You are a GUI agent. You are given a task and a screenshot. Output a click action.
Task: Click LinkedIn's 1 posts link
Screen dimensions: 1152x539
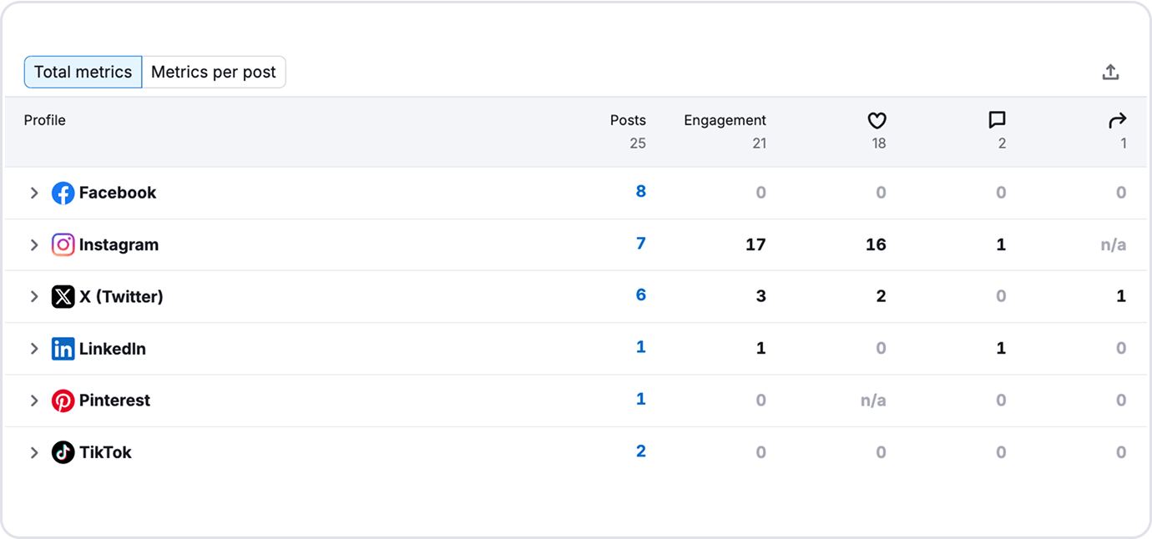640,346
